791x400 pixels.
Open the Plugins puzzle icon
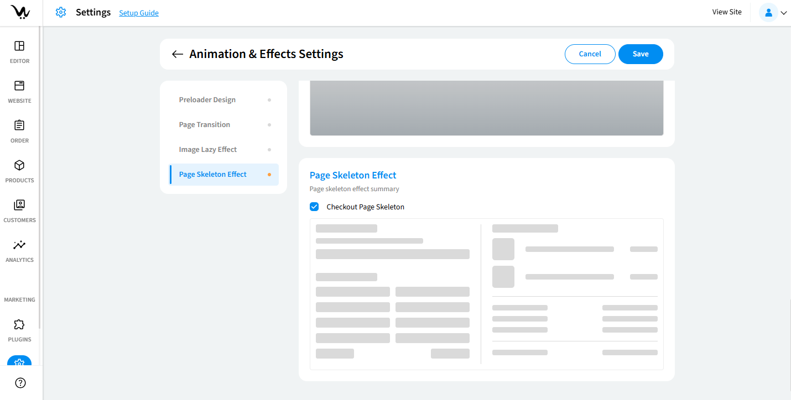[x=19, y=325]
